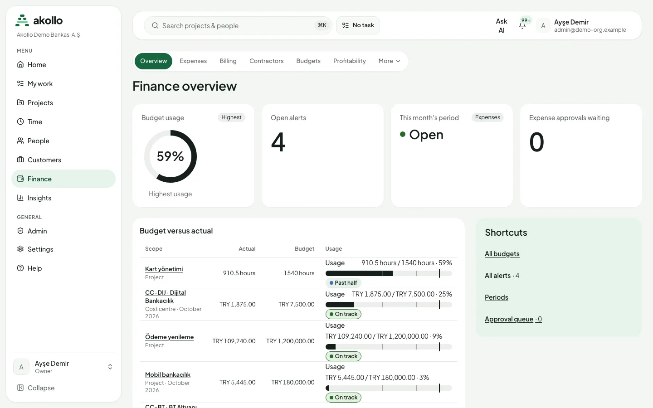Viewport: 653px width, 408px height.
Task: Open the Mobil bankacılık project link
Action: click(x=168, y=375)
